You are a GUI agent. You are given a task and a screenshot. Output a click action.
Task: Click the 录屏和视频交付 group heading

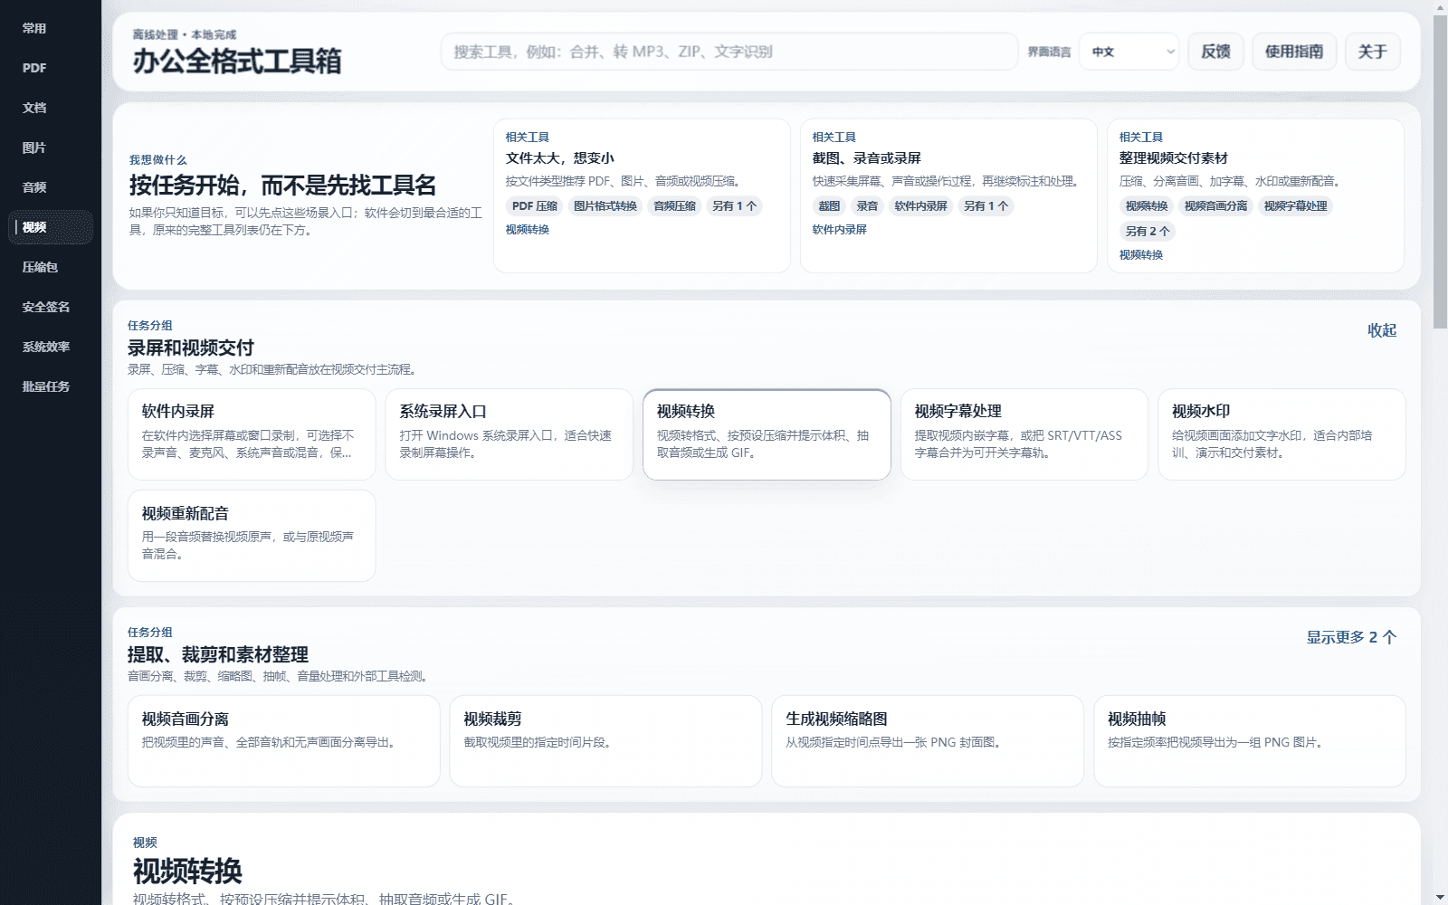pos(191,348)
